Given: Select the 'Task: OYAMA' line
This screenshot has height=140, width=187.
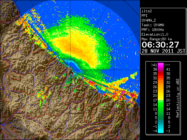Looking at the screenshot, I should 153,25.
